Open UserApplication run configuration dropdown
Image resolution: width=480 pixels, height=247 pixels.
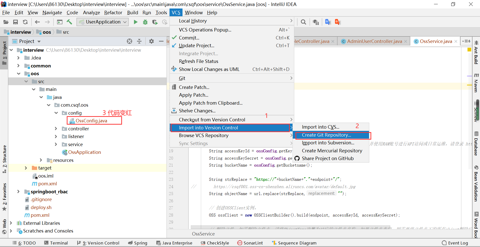pos(103,22)
